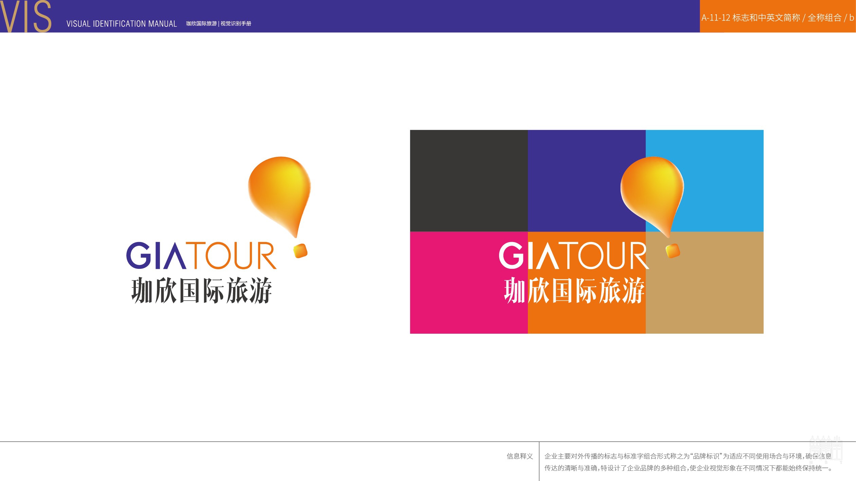Click the balloon logo over colored blocks
This screenshot has width=856, height=481.
pos(652,197)
